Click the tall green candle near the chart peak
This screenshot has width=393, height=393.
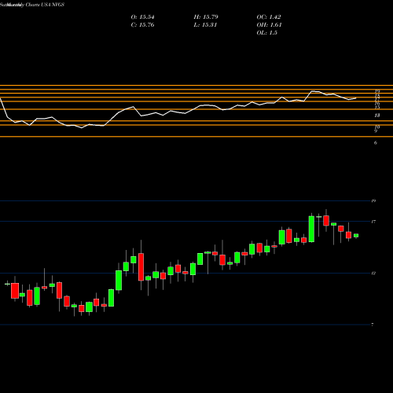tap(311, 229)
